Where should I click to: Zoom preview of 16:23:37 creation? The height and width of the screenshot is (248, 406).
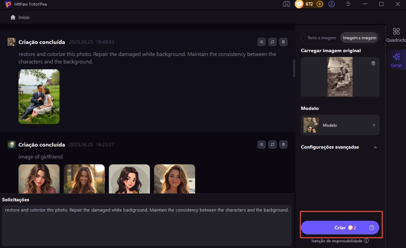tap(262, 145)
